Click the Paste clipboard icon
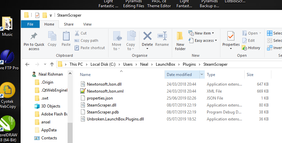Image resolution: width=282 pixels, height=143 pixels. [x=66, y=36]
